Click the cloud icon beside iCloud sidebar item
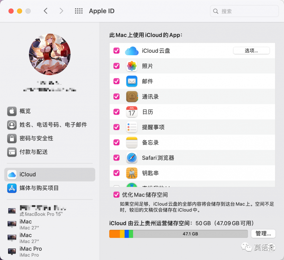This screenshot has height=260, width=284. 12,175
